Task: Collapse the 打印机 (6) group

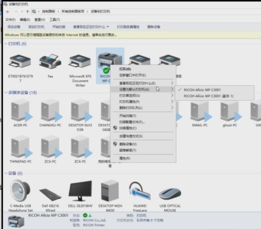Action: coord(6,44)
